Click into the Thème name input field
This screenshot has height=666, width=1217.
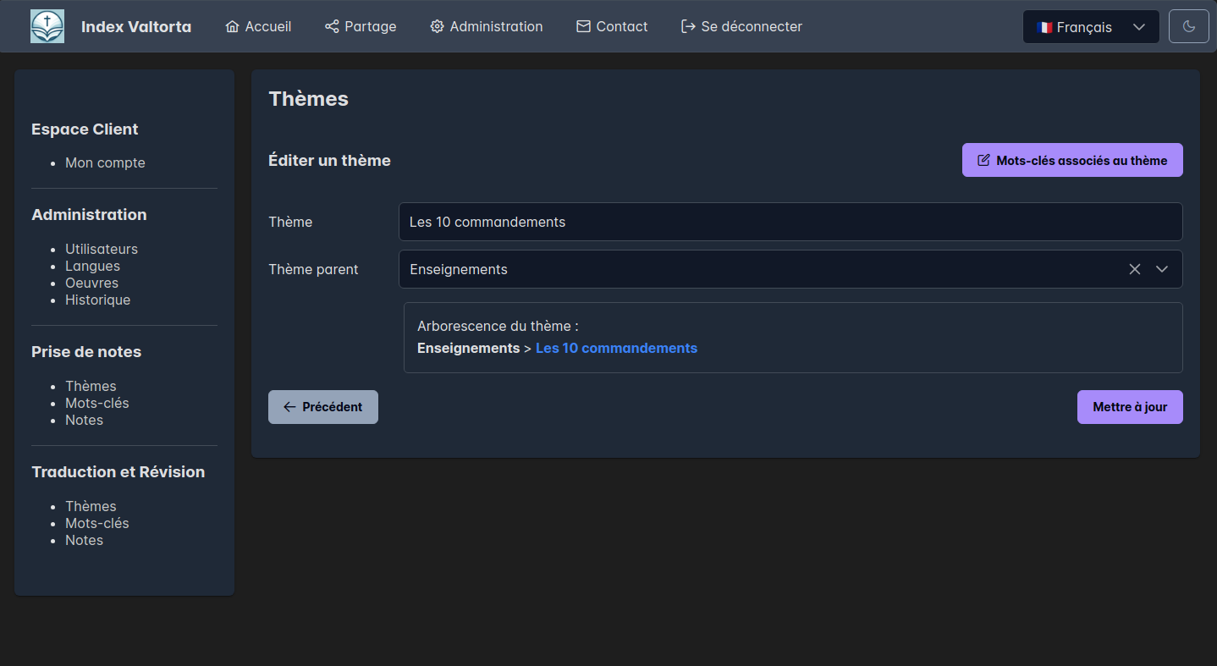pos(790,222)
